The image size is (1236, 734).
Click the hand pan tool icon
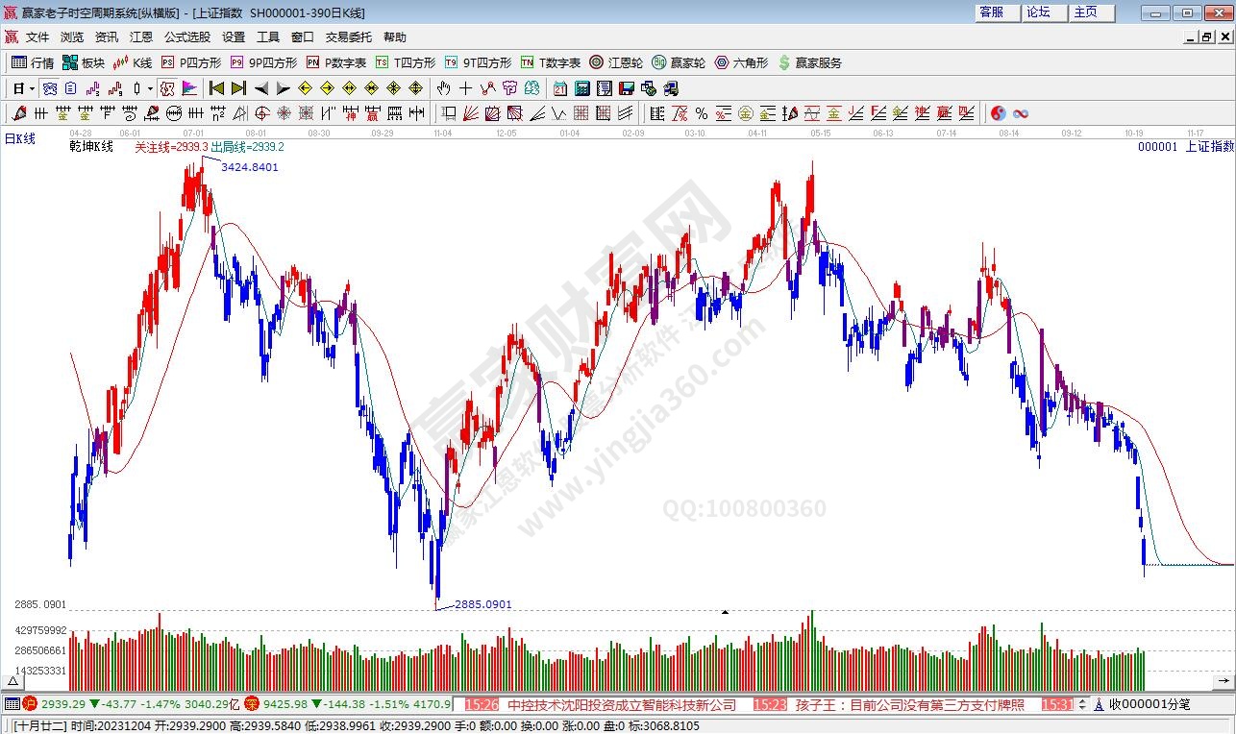click(x=443, y=88)
